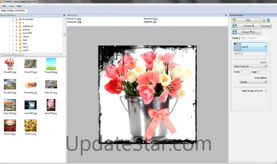
Task: Select the font folder in tree
Action: click(x=25, y=40)
